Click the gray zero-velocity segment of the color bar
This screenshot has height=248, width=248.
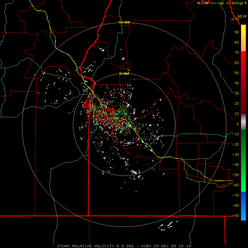click(x=243, y=122)
